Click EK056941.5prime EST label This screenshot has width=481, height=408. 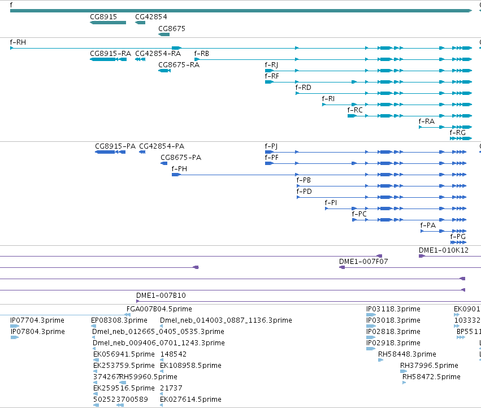(124, 354)
